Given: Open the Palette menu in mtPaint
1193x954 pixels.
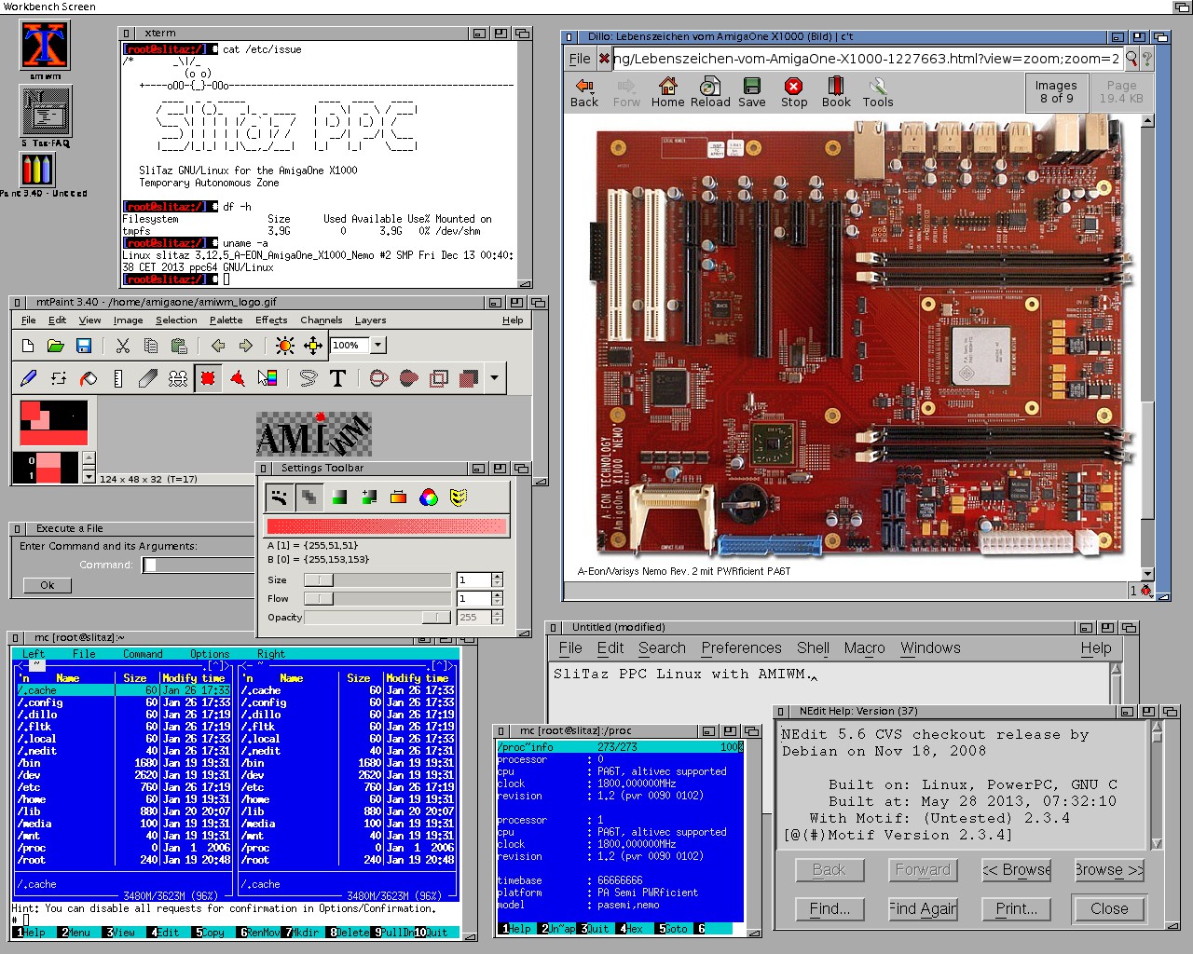Looking at the screenshot, I should click(x=226, y=320).
